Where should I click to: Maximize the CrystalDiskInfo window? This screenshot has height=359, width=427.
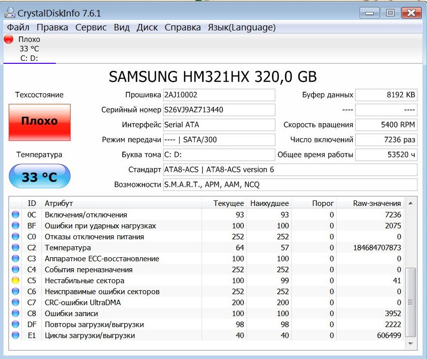(x=390, y=13)
